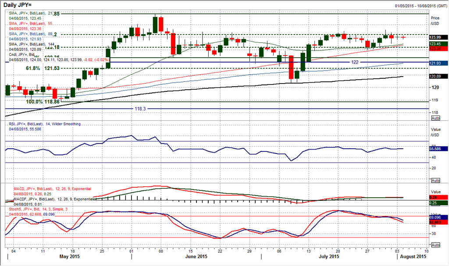Click the RSI axis value 40
Image resolution: width=449 pixels, height=266 pixels.
pyautogui.click(x=434, y=157)
